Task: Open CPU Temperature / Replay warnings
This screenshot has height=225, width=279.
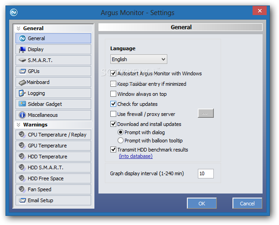Action: (53, 135)
